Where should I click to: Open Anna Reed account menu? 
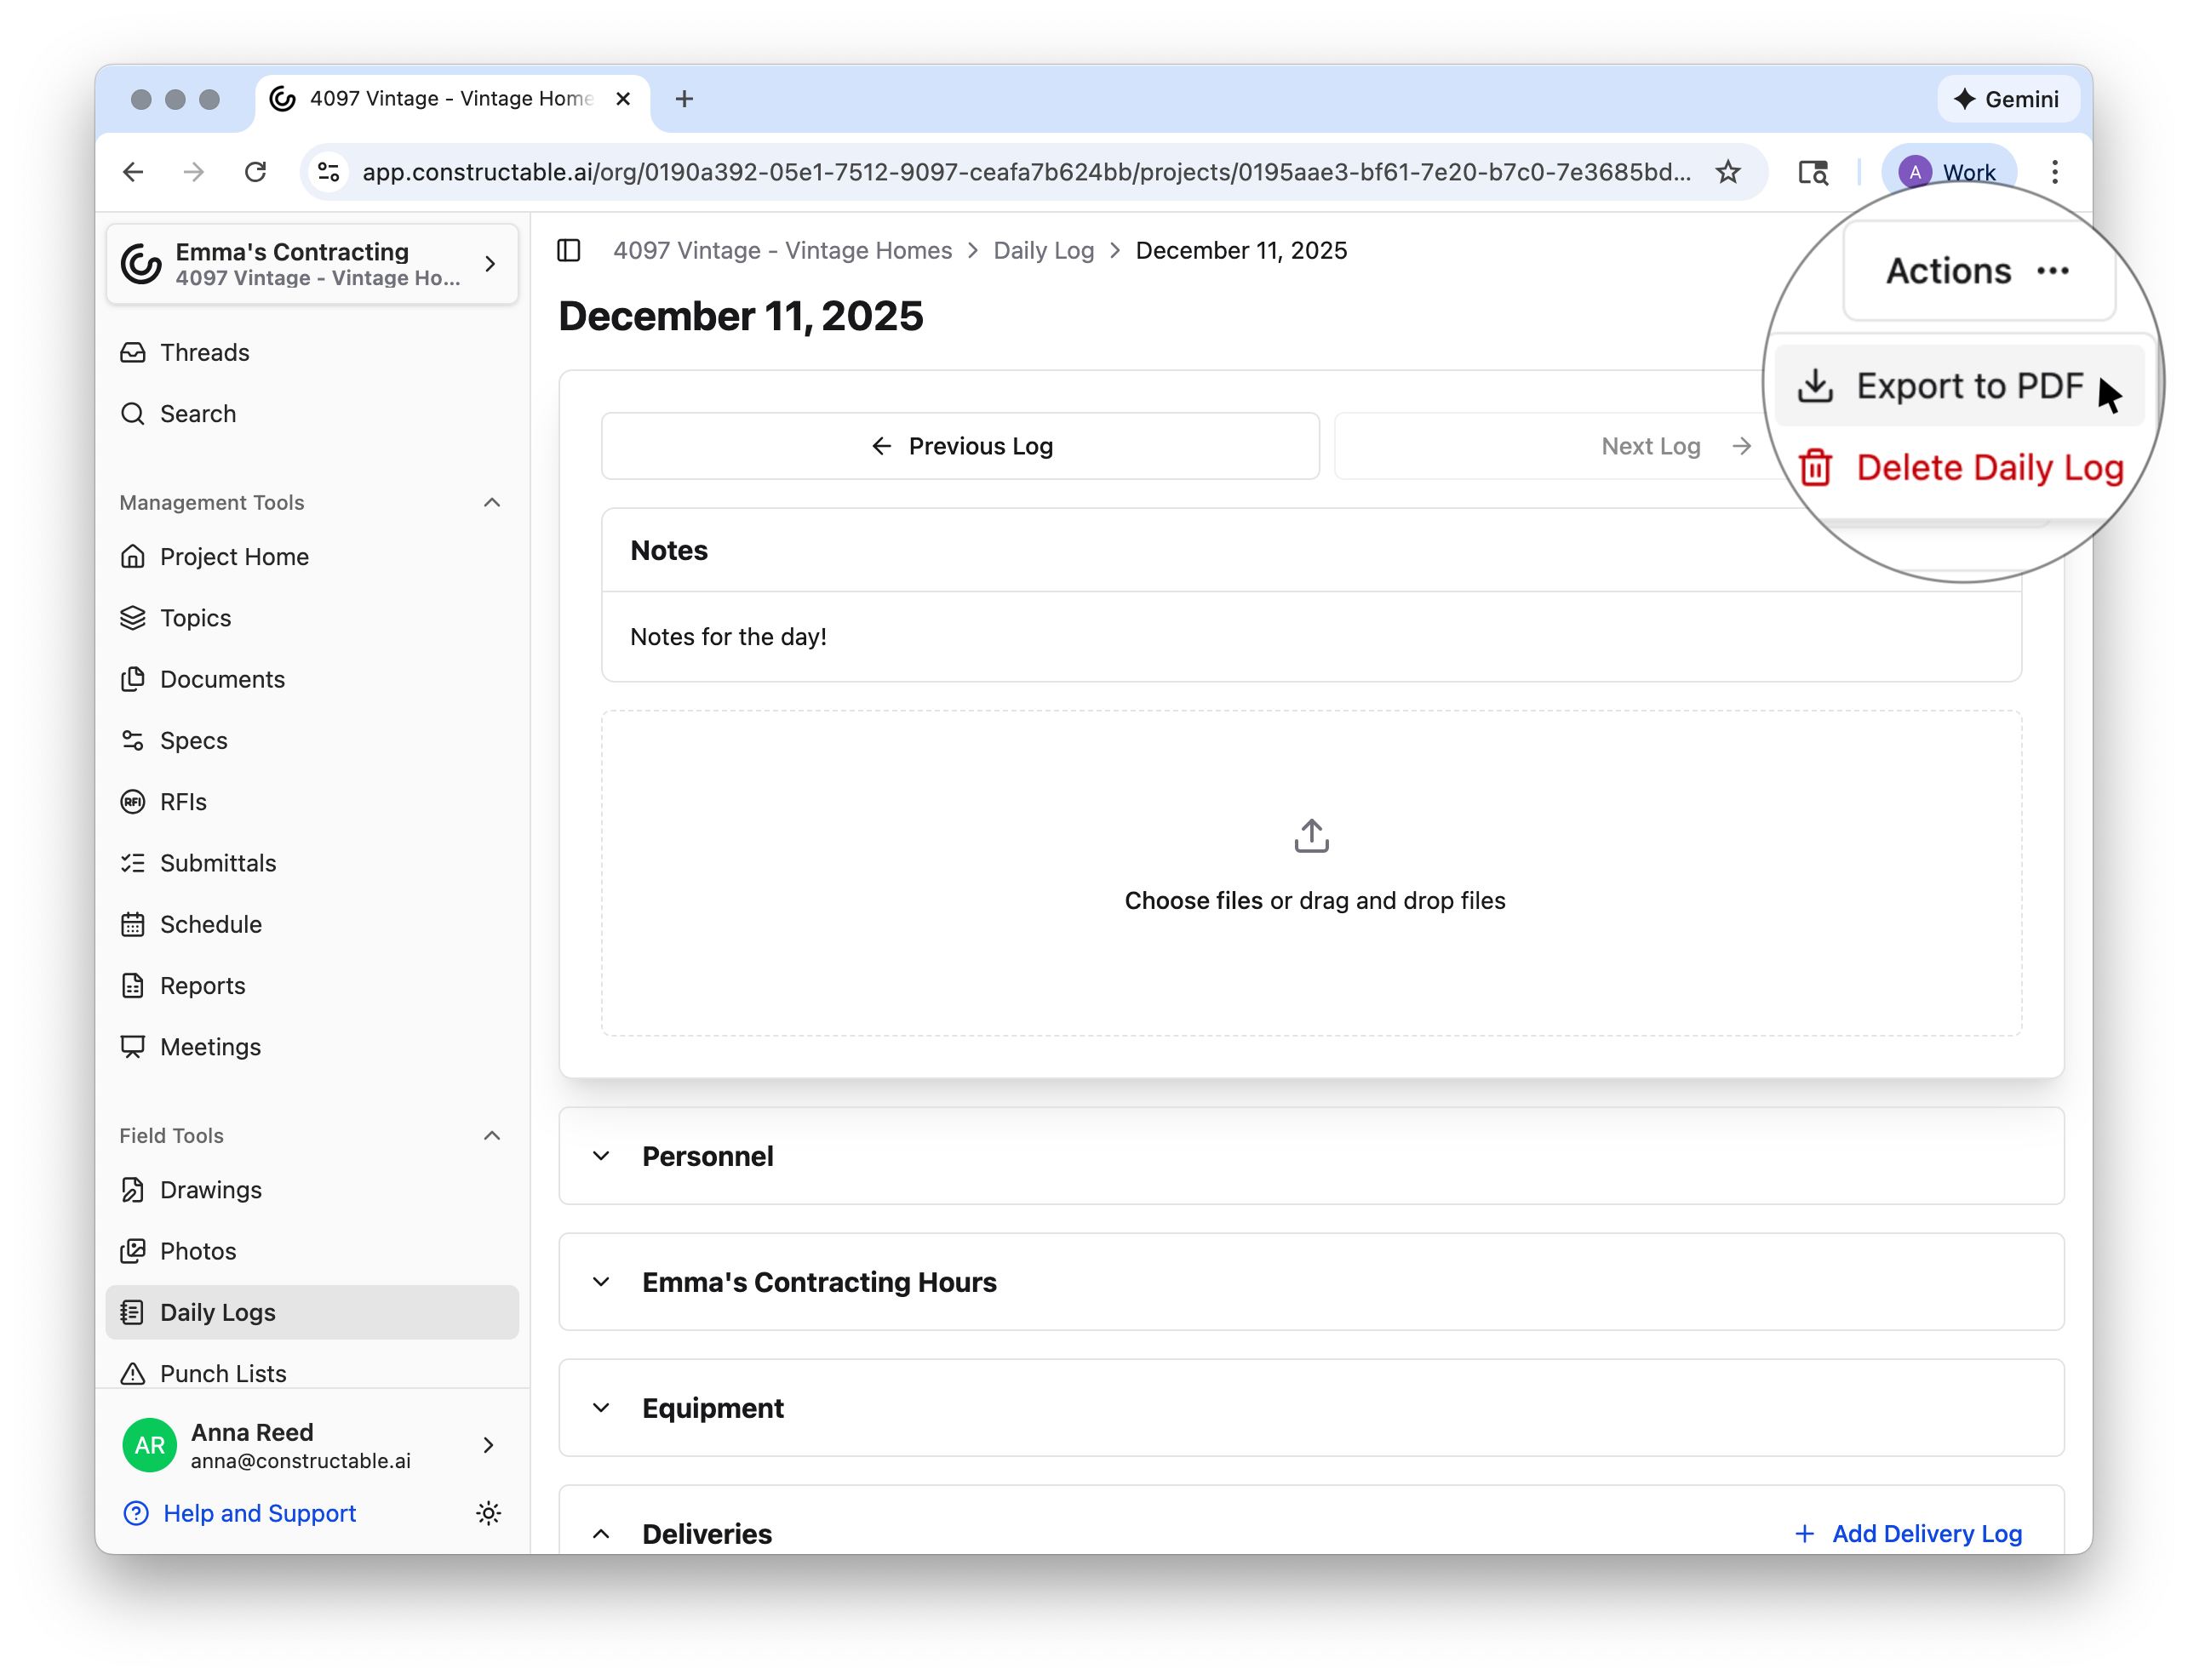tap(311, 1445)
